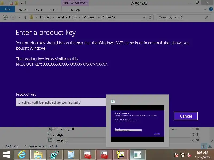214x160 pixels.
Task: Click System32 breadcrumb segment
Action: pyautogui.click(x=109, y=17)
